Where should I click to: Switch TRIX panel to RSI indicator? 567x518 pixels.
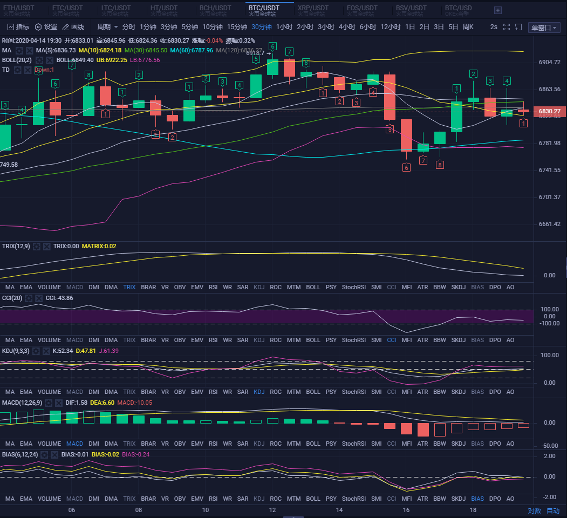click(x=213, y=287)
